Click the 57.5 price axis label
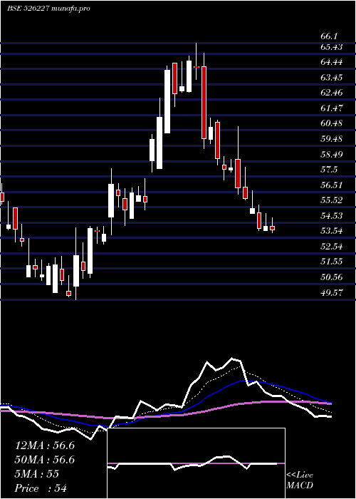Screen dimensions: 356x499 [329, 170]
